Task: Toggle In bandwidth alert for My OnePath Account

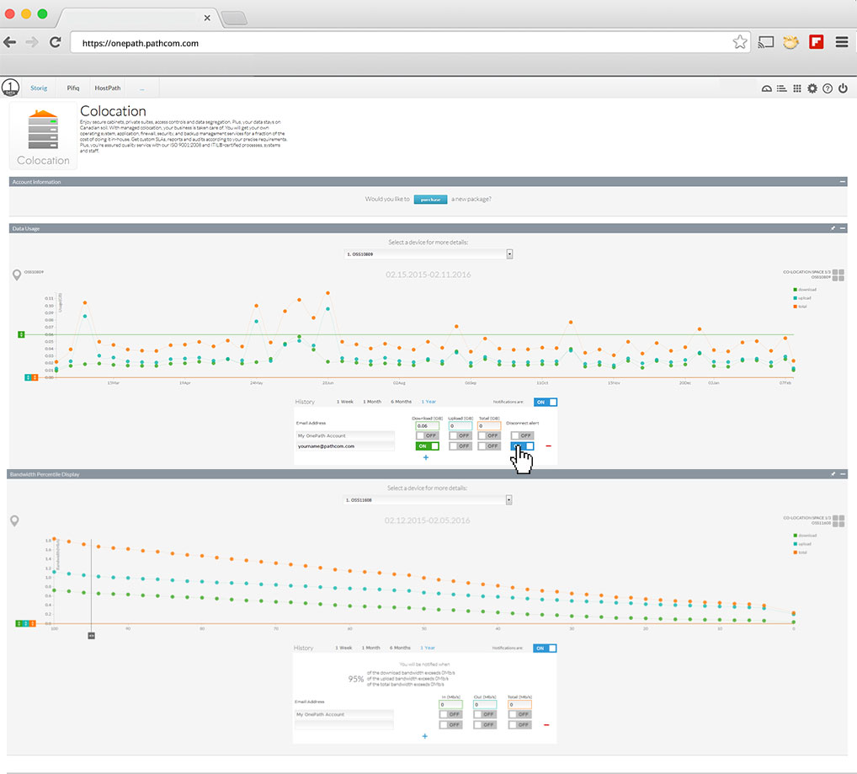Action: click(x=450, y=714)
